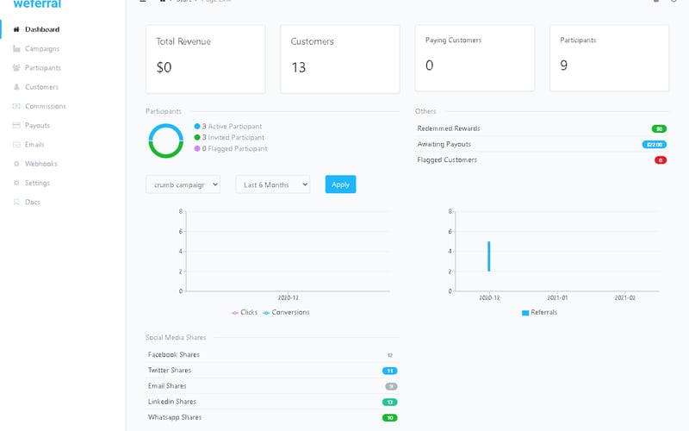The image size is (689, 431).
Task: Open the Settings menu item
Action: tap(37, 183)
